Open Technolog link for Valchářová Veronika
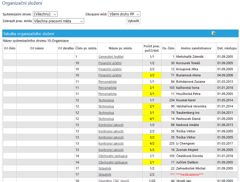240x182 pixels. click(106, 106)
